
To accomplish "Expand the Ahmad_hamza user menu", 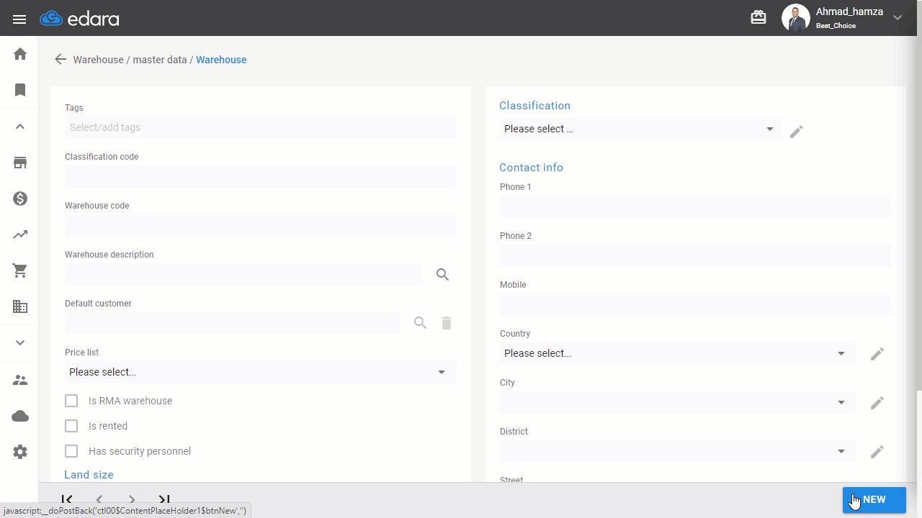I will pos(898,17).
